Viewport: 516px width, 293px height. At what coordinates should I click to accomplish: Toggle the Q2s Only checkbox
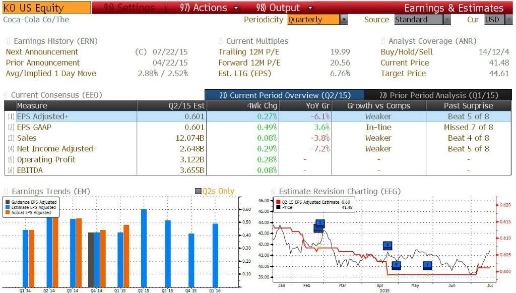198,191
